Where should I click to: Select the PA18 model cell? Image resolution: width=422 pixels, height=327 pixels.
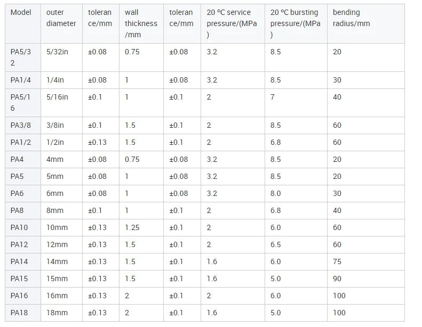coord(19,313)
